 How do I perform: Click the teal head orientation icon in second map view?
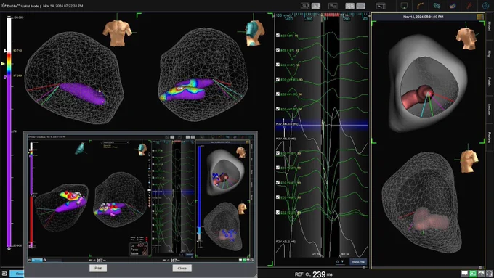254,33
